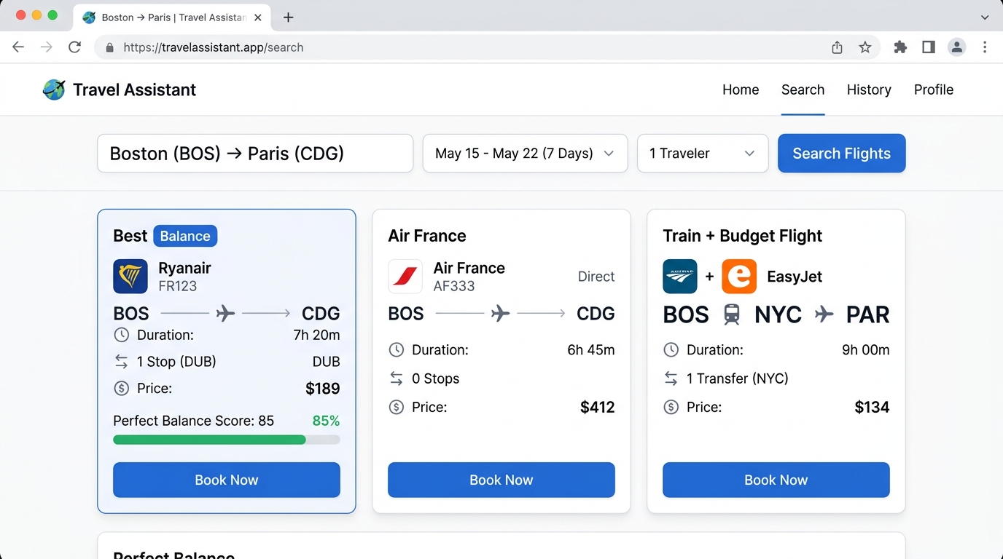
Task: Go back with the browser back arrow
Action: 18,47
